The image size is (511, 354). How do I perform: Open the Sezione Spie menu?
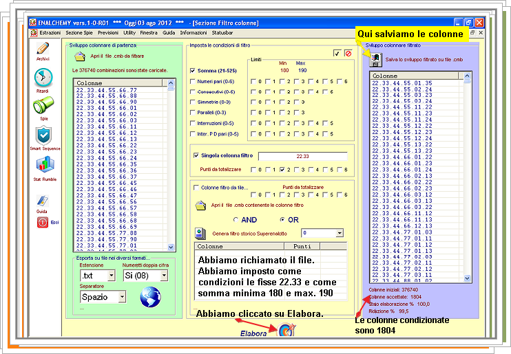(x=79, y=33)
